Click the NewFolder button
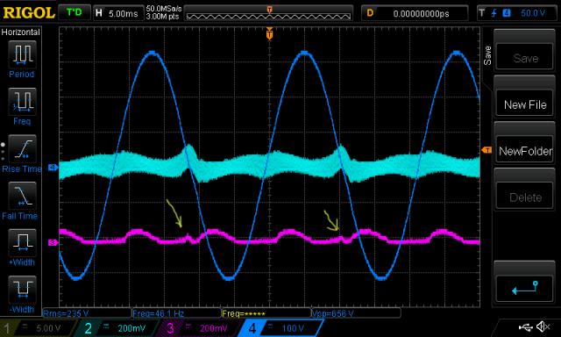561x337 pixels. [x=525, y=151]
